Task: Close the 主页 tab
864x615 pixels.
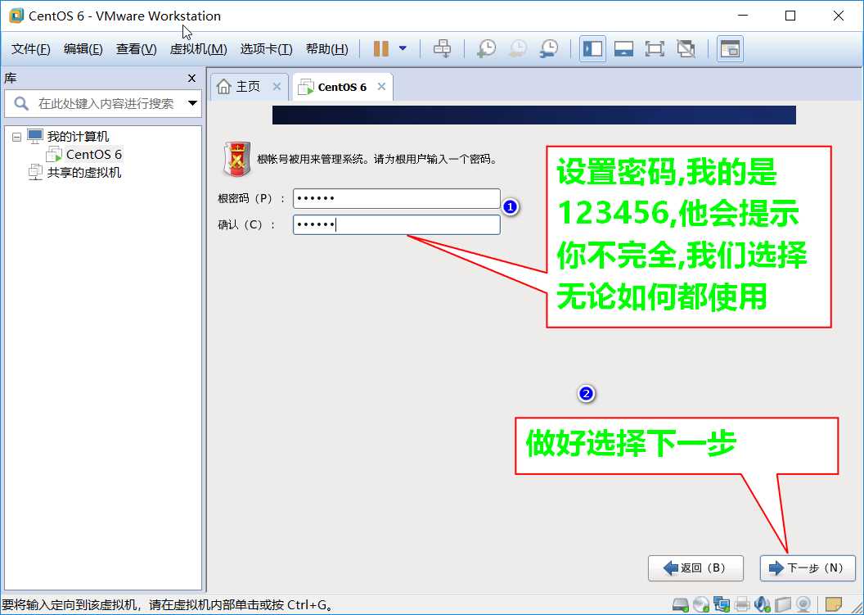Action: pyautogui.click(x=277, y=87)
